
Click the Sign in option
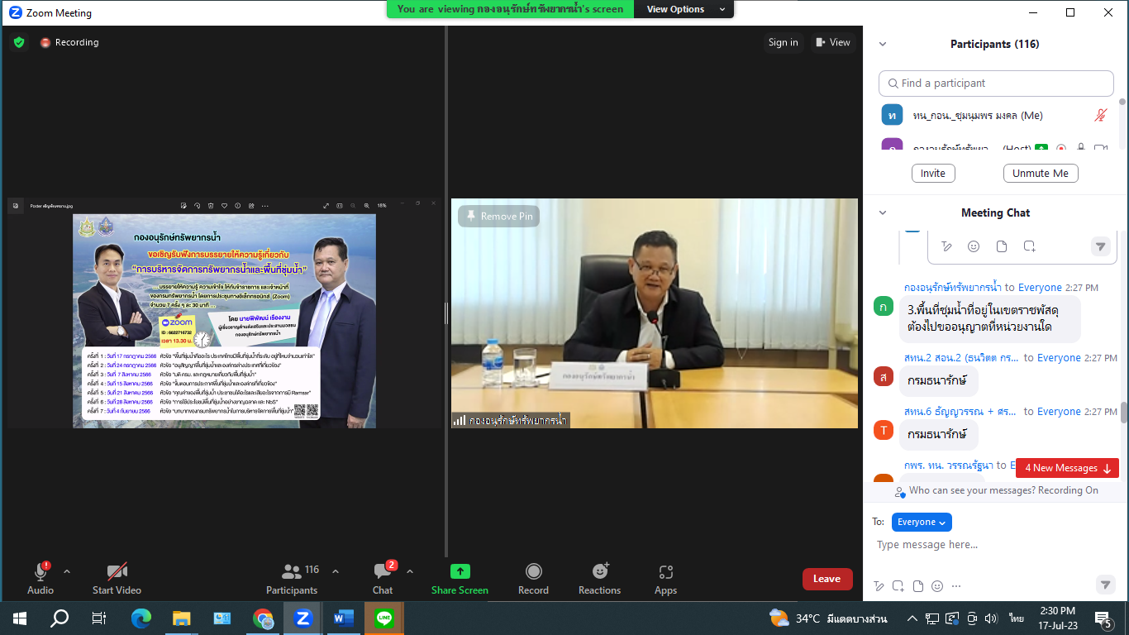pyautogui.click(x=783, y=42)
